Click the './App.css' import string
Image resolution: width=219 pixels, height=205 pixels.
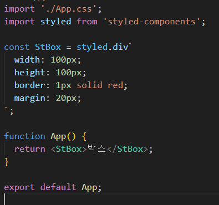[x=69, y=9]
